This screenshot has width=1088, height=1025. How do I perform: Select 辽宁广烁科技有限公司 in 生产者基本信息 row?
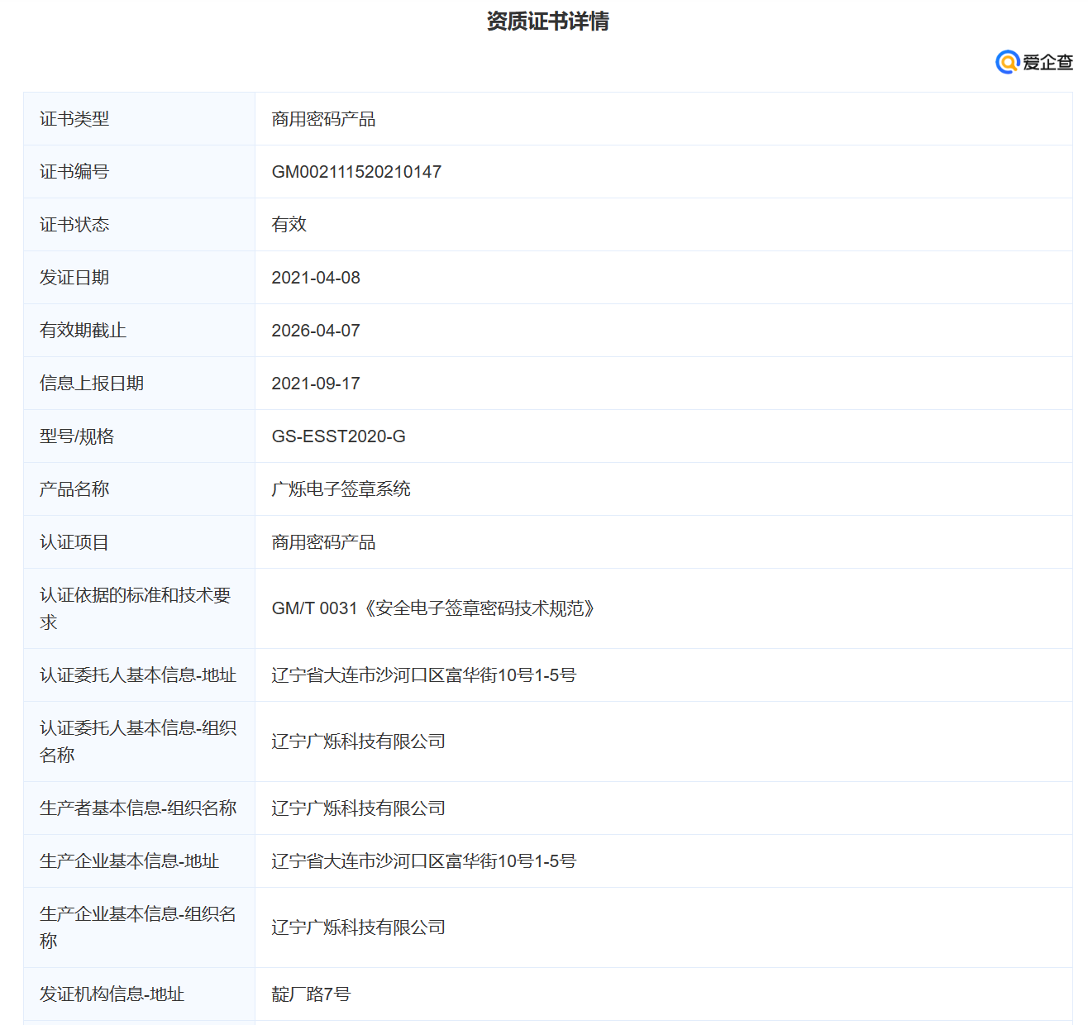359,808
